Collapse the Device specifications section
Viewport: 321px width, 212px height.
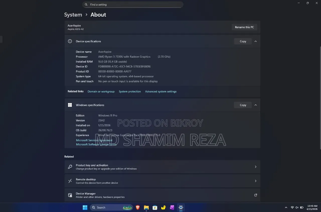click(256, 41)
